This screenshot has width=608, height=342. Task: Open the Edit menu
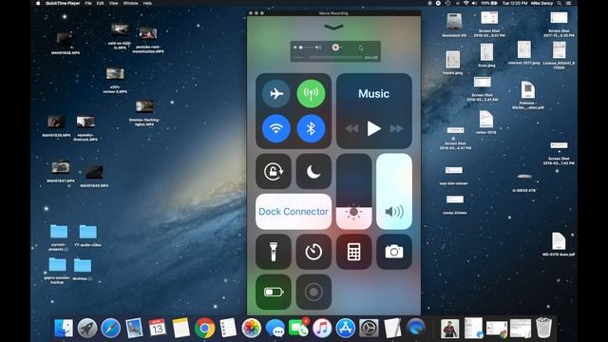click(x=100, y=3)
